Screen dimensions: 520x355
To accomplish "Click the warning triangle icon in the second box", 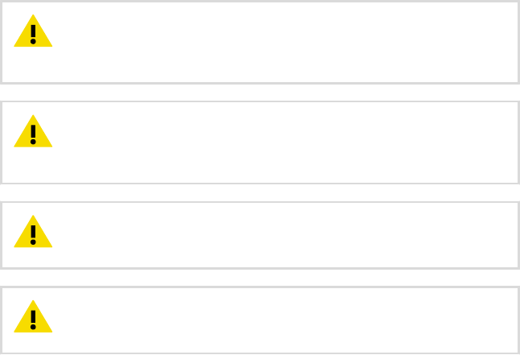I will click(x=33, y=131).
